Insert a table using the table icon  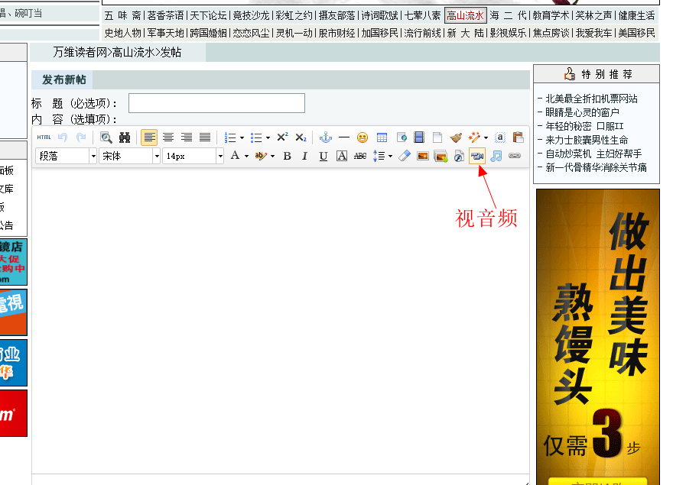coord(382,137)
